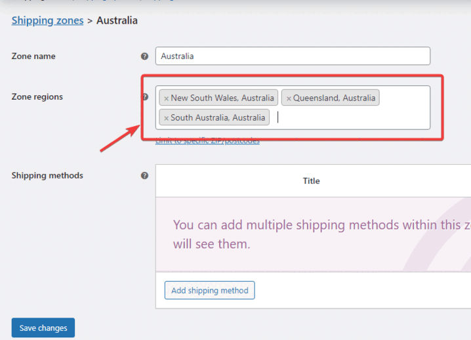Click the Australia breadcrumb text
Viewport: 471px width, 340px height.
click(117, 20)
